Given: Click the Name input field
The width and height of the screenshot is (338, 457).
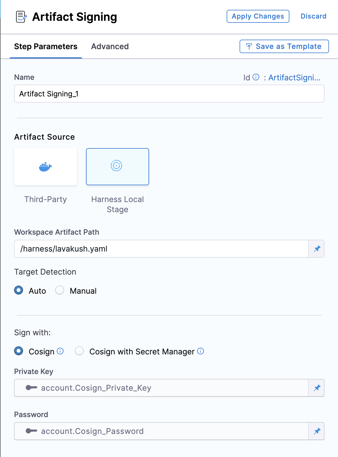Looking at the screenshot, I should pyautogui.click(x=169, y=94).
